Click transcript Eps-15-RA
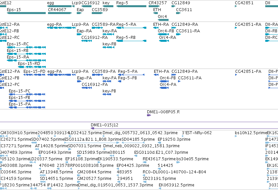Viewport: 278px width, 190px height. 26,60
